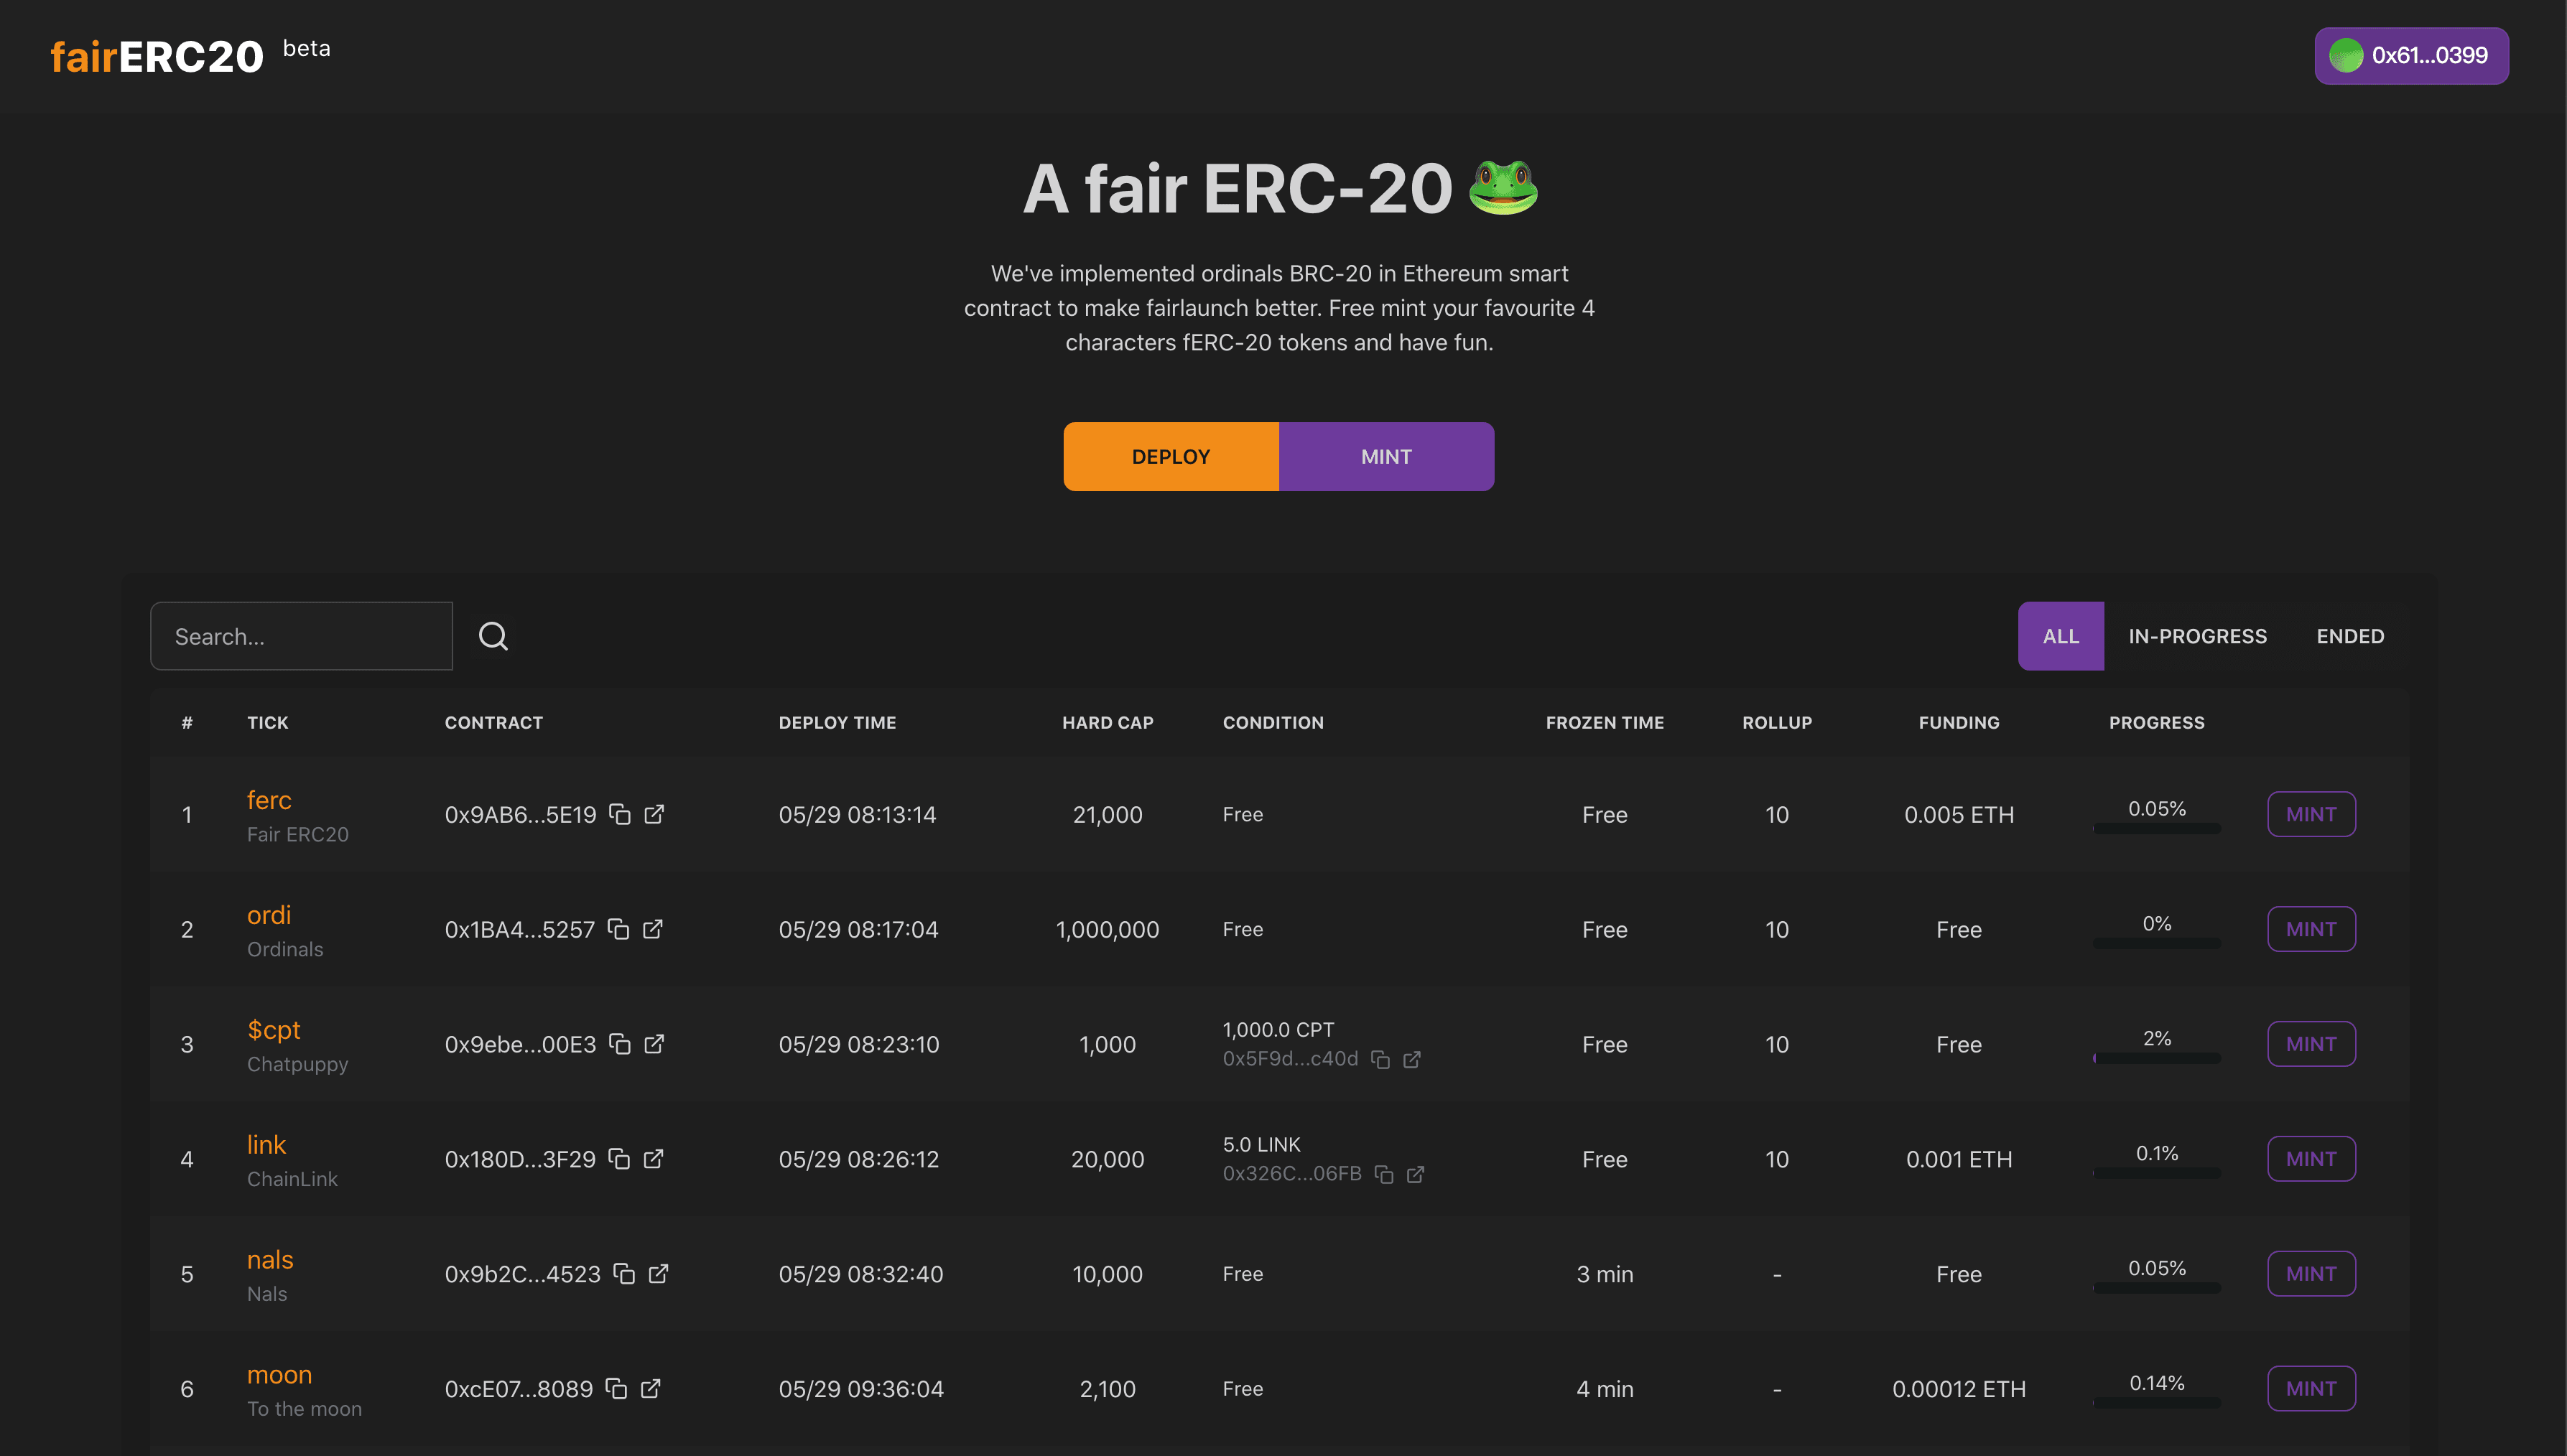Mint the ferc token from its row

point(2310,814)
